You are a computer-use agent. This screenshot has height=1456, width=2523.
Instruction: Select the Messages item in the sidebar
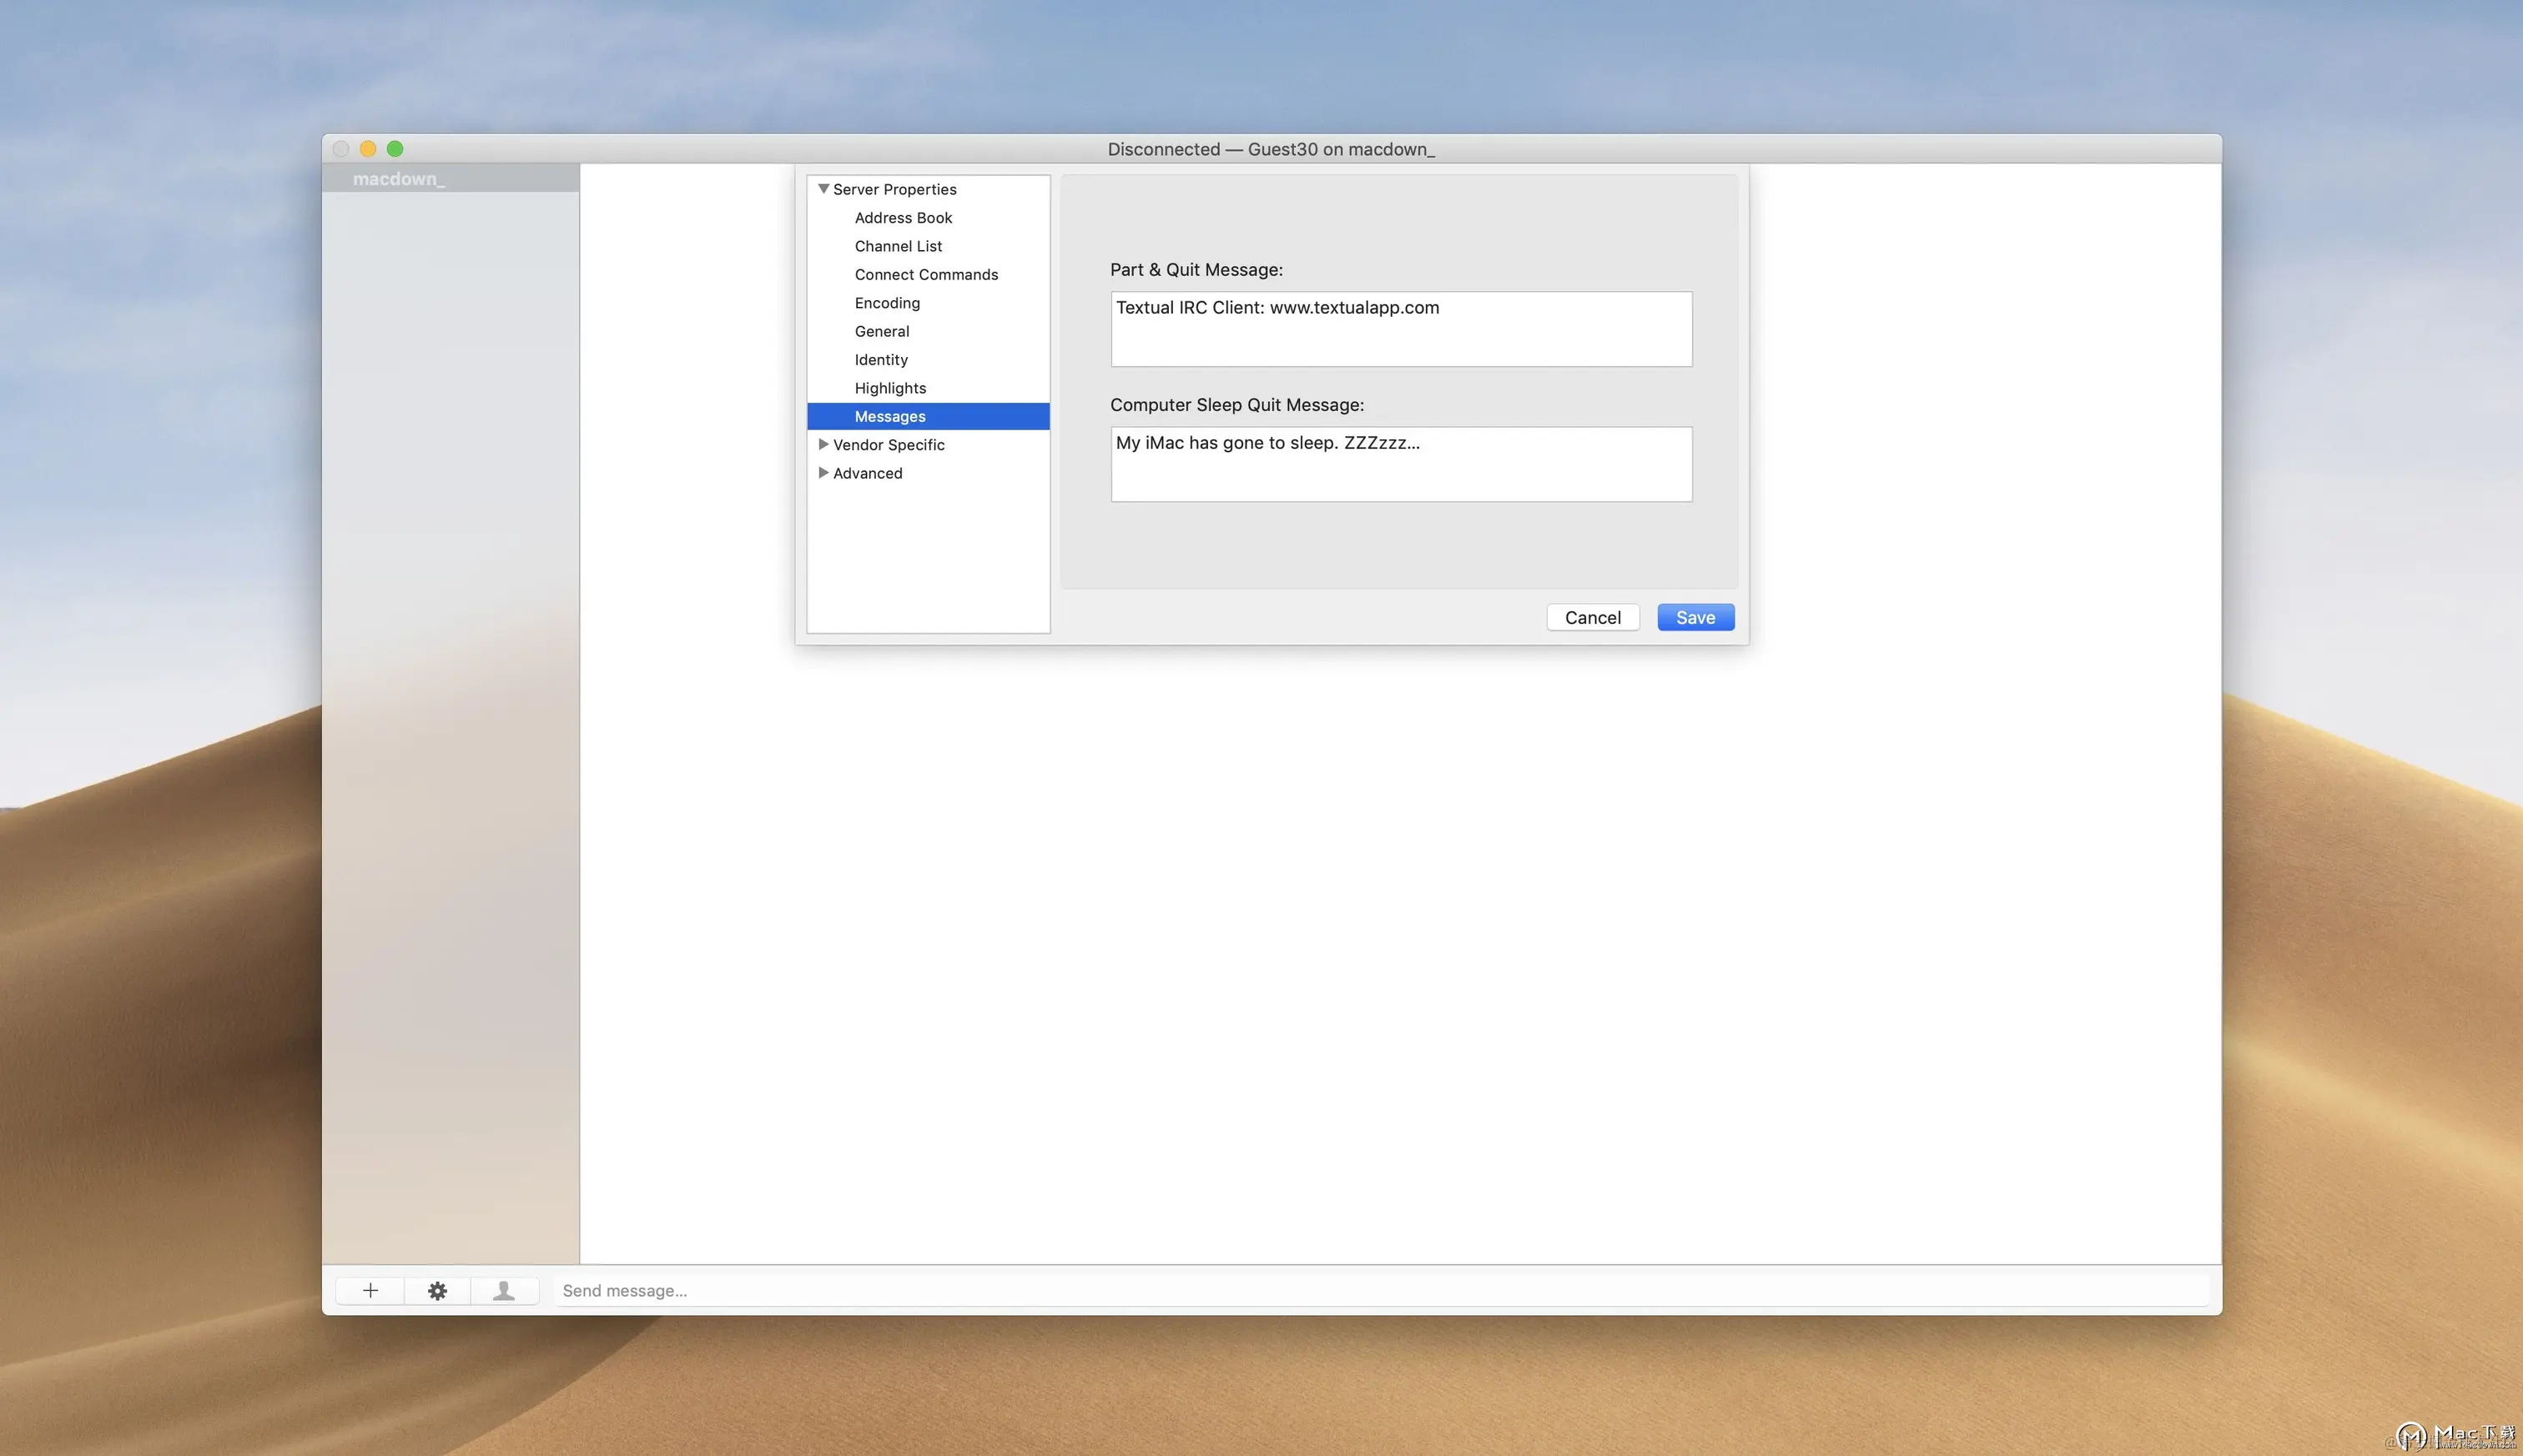pos(929,416)
